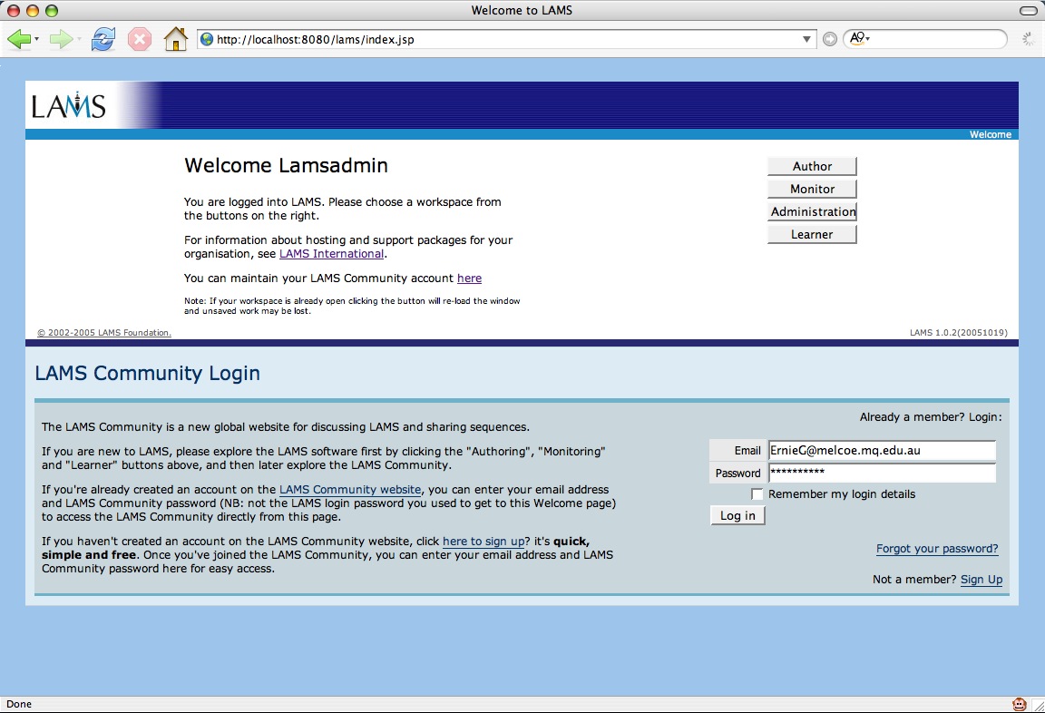Click the green Back arrow button
Viewport: 1045px width, 713px height.
pos(18,40)
